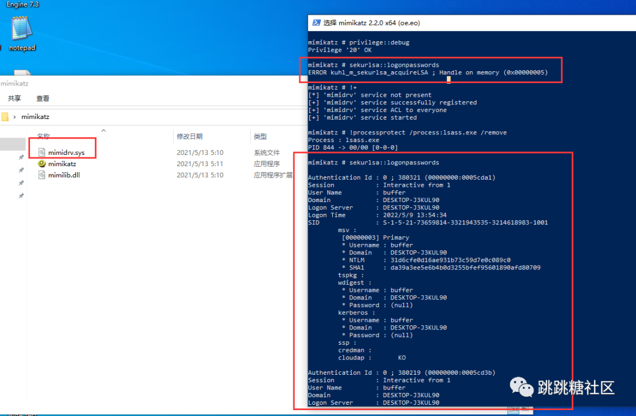The image size is (636, 416).
Task: Click the Privilege '20' OK output line
Action: [x=340, y=50]
